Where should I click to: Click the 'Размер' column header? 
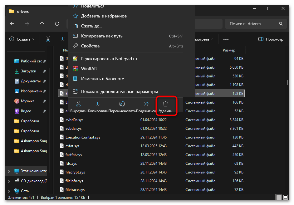point(233,50)
